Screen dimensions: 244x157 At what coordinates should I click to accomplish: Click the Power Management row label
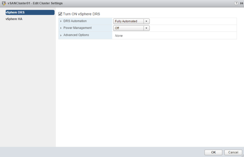tap(77, 28)
